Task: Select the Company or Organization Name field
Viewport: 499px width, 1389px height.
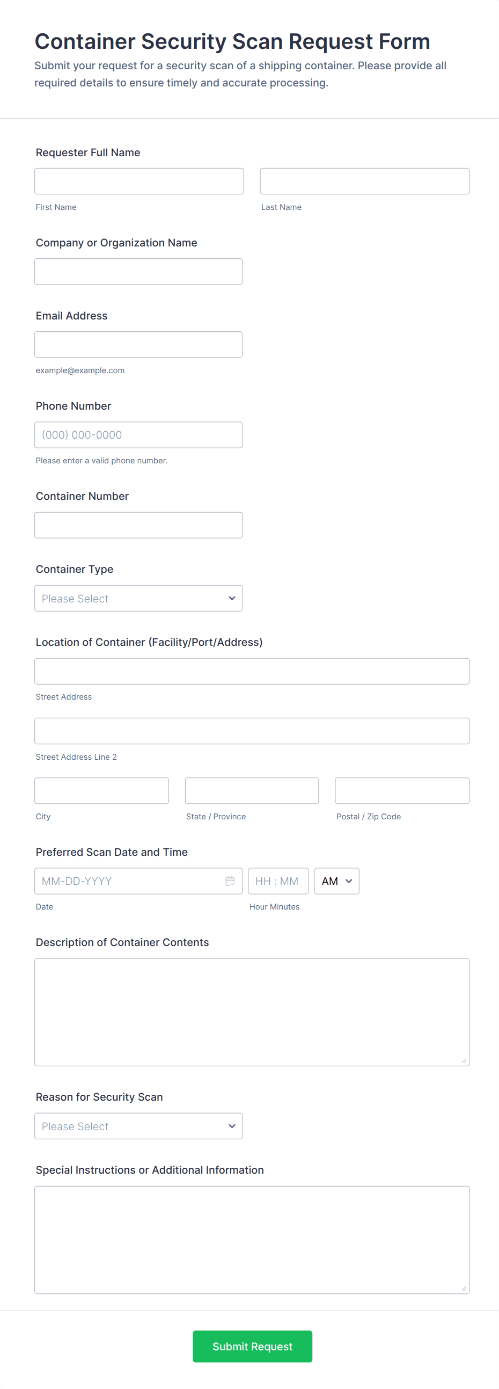Action: (138, 271)
